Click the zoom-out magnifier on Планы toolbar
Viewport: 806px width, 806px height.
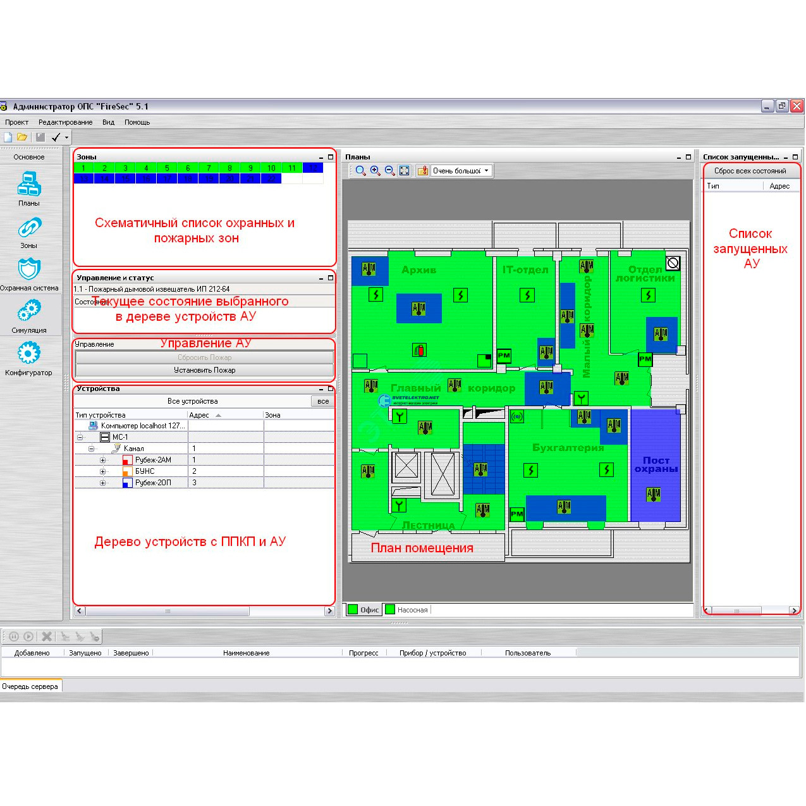click(389, 171)
